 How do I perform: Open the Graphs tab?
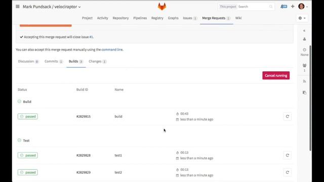(x=173, y=18)
